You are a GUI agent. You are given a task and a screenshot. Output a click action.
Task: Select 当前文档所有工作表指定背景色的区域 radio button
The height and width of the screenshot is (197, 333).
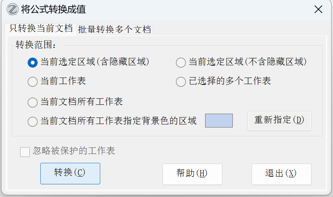point(33,122)
